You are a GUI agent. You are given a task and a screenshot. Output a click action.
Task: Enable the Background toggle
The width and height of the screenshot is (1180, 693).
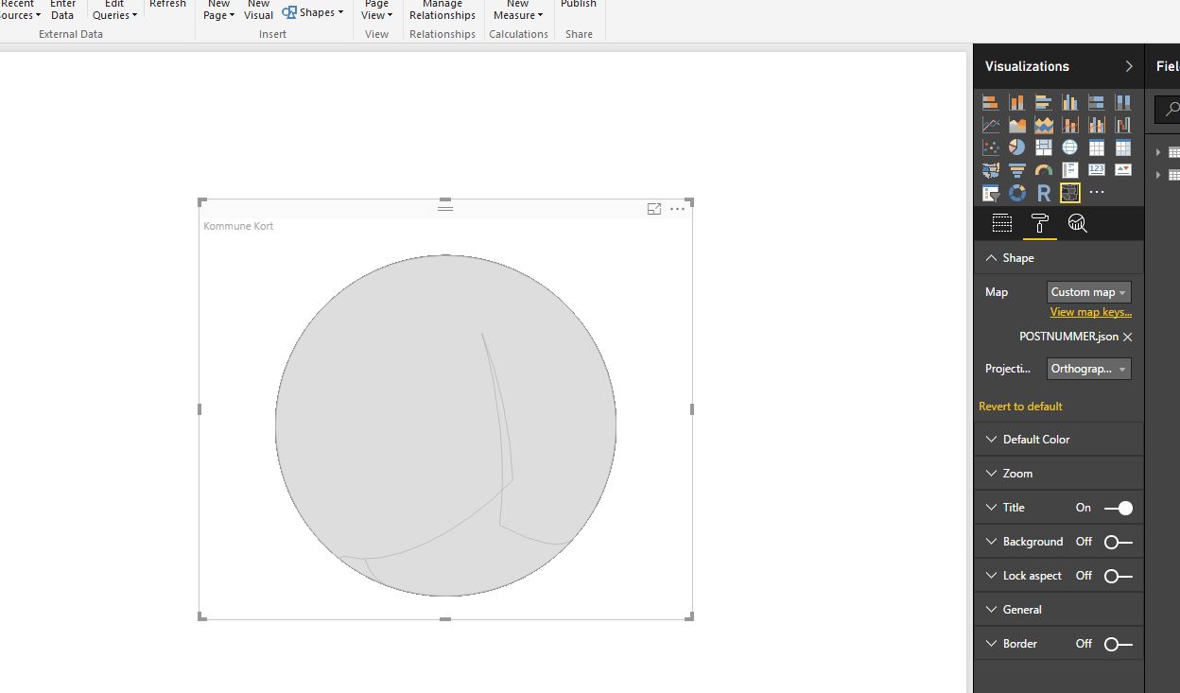pyautogui.click(x=1119, y=542)
